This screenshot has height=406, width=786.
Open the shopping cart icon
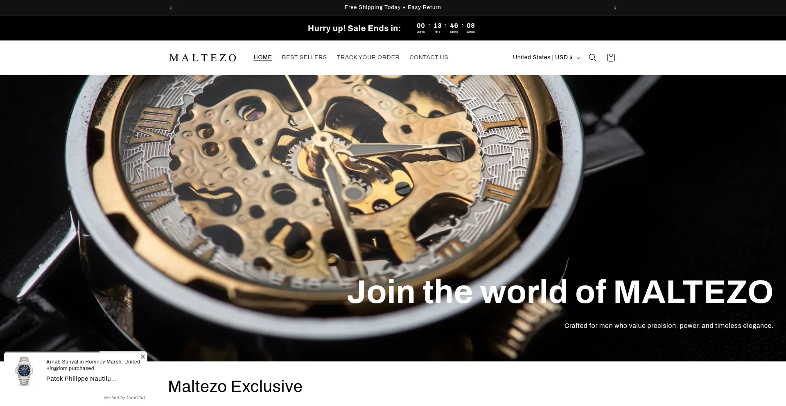[611, 58]
